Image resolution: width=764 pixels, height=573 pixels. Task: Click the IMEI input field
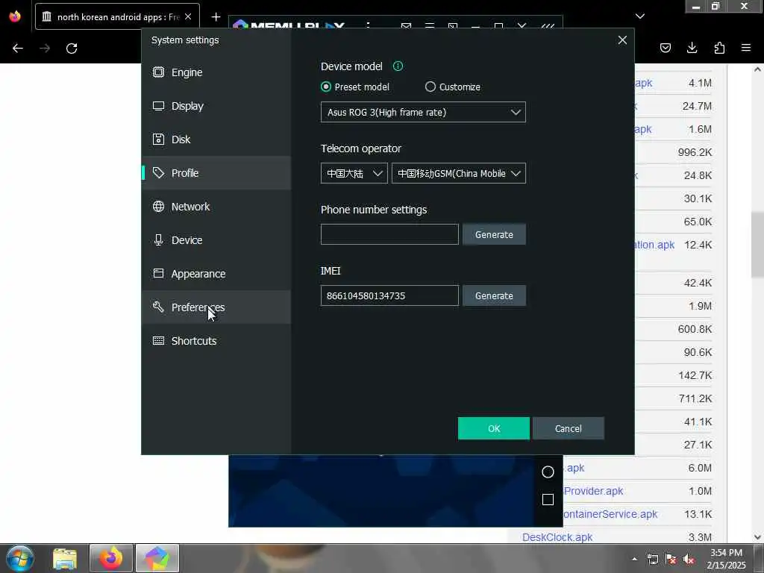[389, 295]
